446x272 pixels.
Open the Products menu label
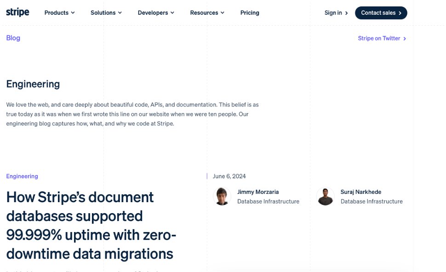(56, 13)
